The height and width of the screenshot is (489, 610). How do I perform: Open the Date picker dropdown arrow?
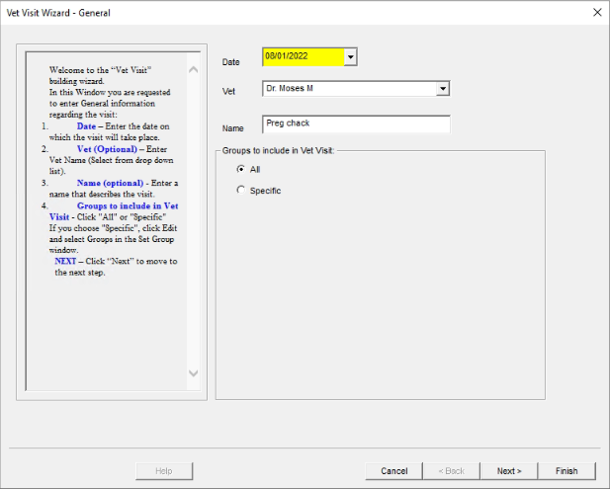tap(350, 57)
